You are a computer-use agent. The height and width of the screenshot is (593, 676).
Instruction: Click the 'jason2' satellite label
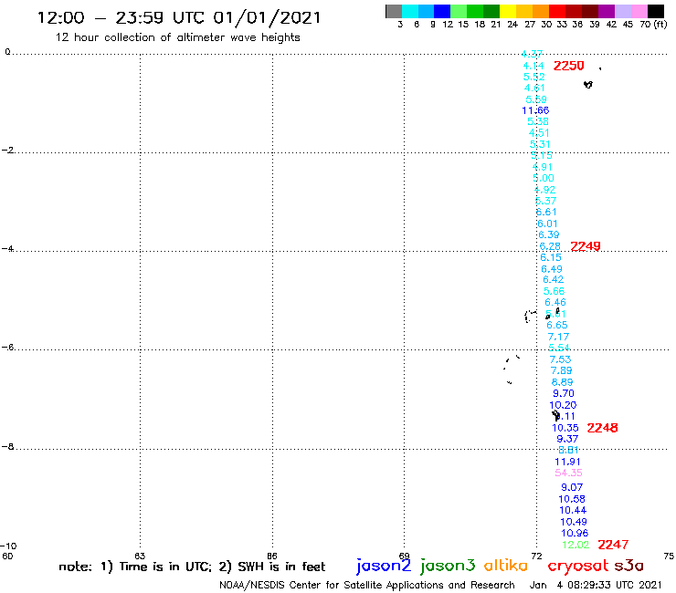coord(384,566)
